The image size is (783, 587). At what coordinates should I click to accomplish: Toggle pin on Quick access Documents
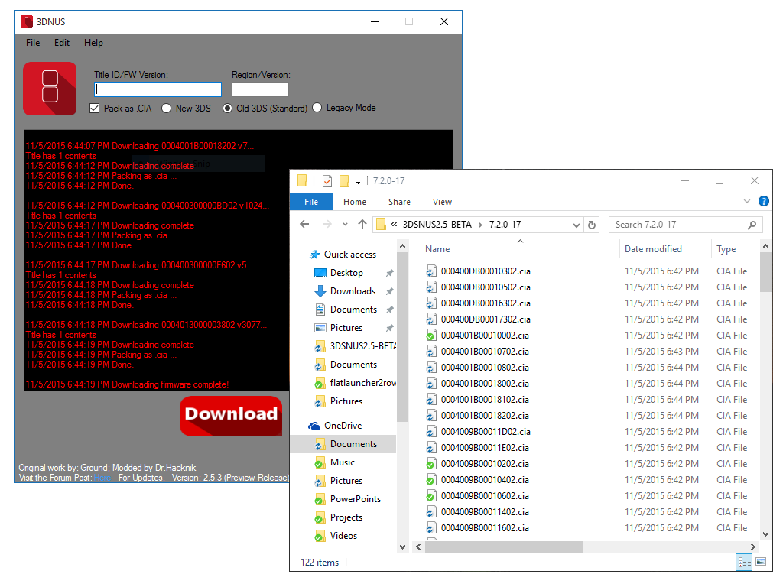(x=389, y=310)
